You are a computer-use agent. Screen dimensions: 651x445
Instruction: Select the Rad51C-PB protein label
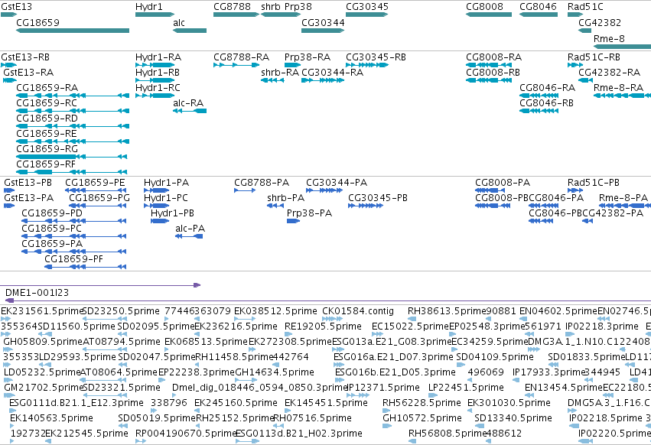[594, 183]
